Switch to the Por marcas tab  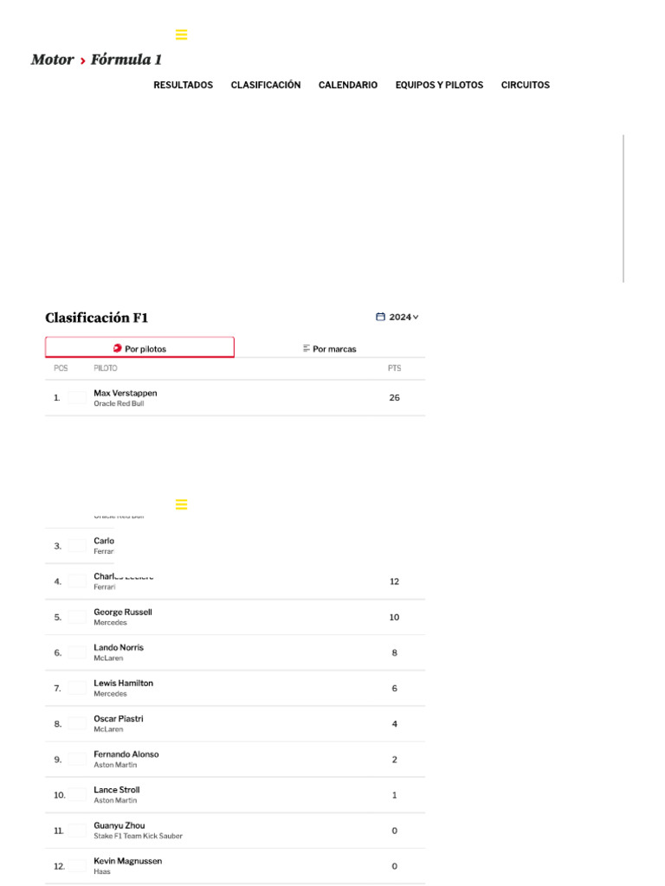pos(330,349)
